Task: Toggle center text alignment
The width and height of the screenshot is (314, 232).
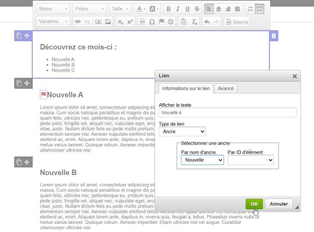Action: [x=219, y=9]
